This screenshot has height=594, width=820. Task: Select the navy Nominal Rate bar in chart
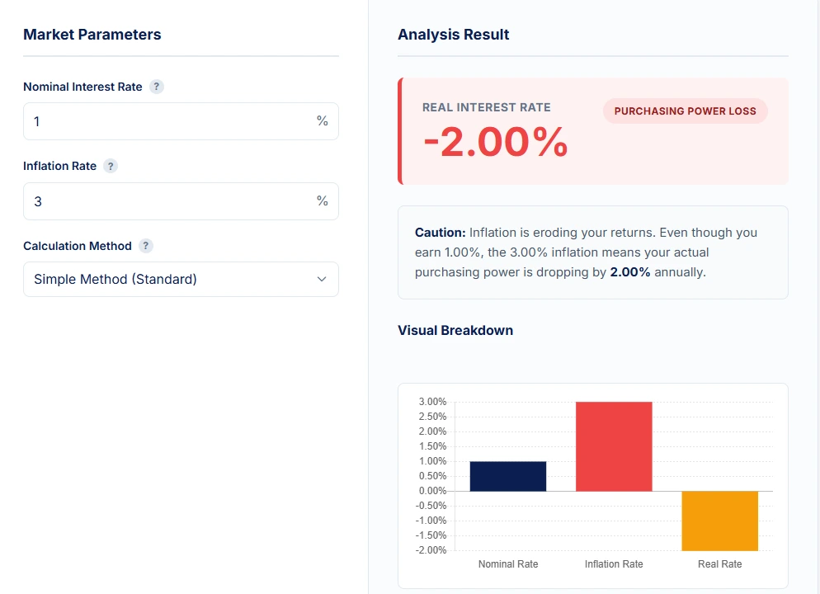click(508, 476)
